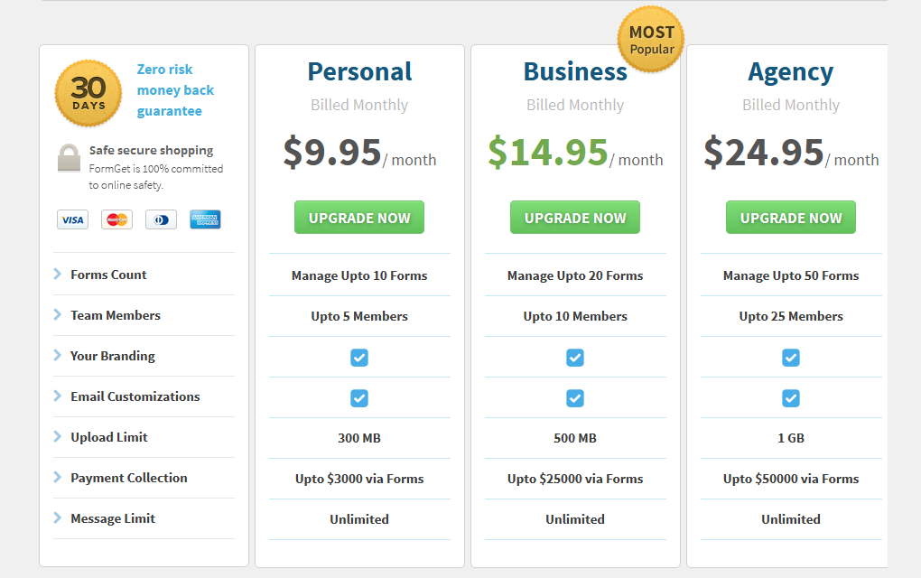Select the Team Members feature row

pyautogui.click(x=116, y=315)
